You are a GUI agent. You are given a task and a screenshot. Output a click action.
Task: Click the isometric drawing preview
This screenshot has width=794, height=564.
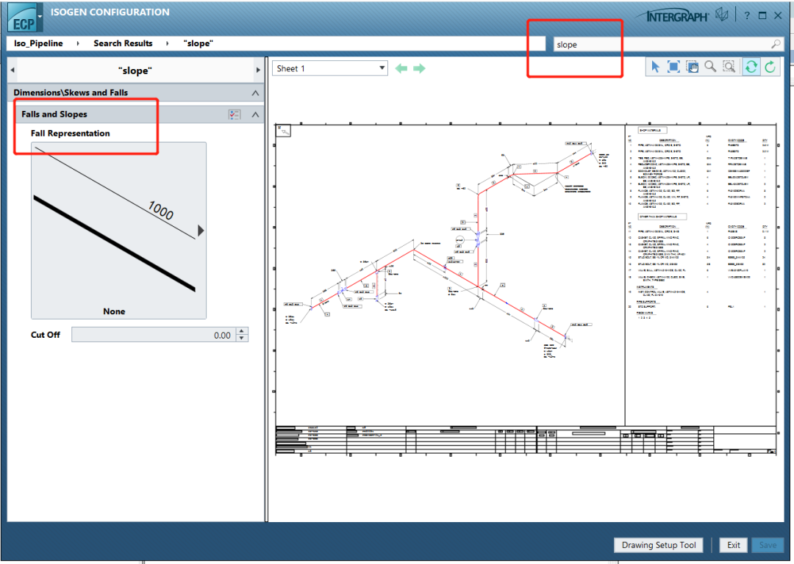click(526, 289)
